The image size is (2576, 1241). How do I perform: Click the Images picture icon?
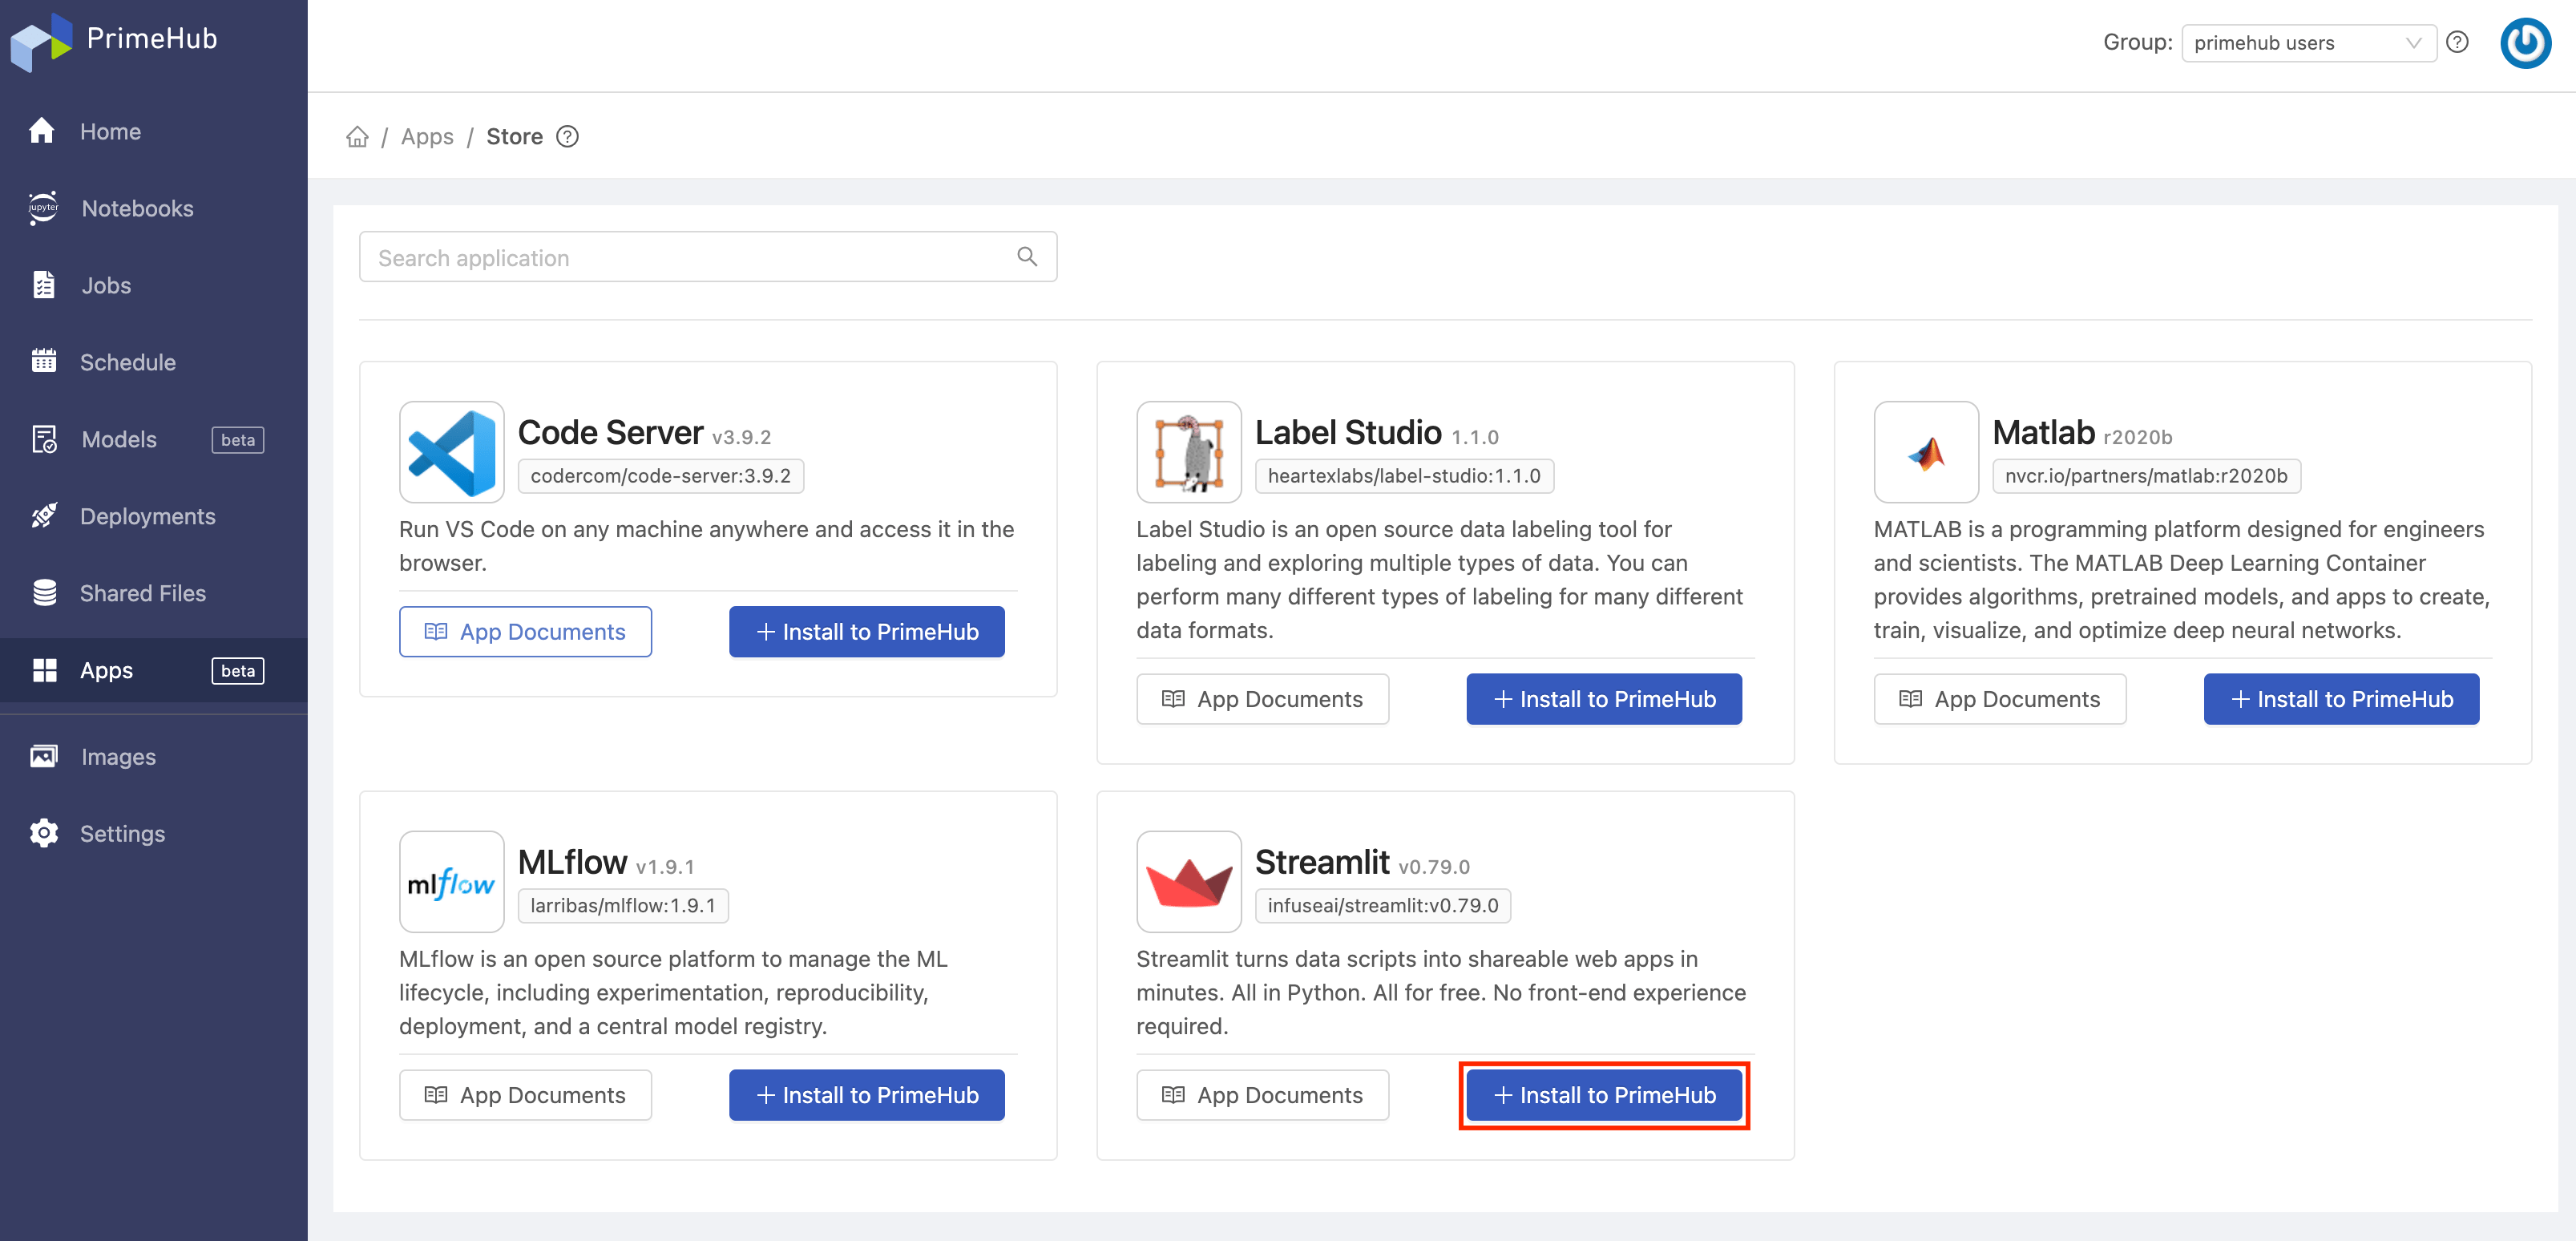pyautogui.click(x=43, y=756)
